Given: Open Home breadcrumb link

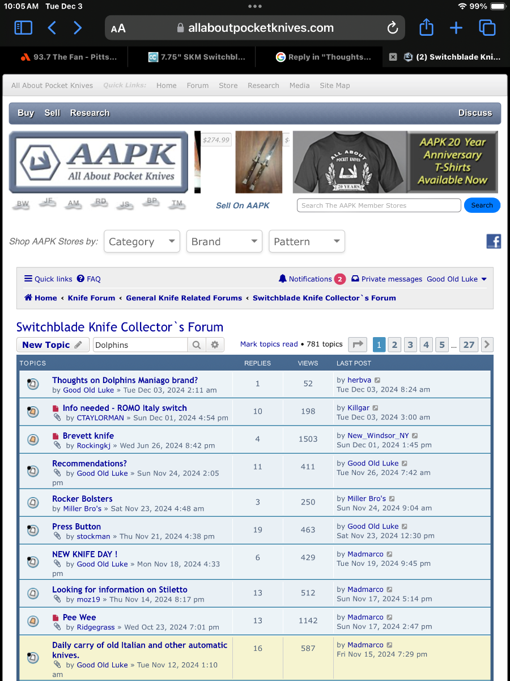Looking at the screenshot, I should point(41,298).
